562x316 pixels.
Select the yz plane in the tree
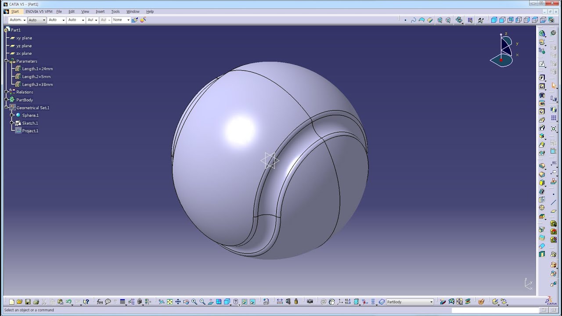[24, 46]
